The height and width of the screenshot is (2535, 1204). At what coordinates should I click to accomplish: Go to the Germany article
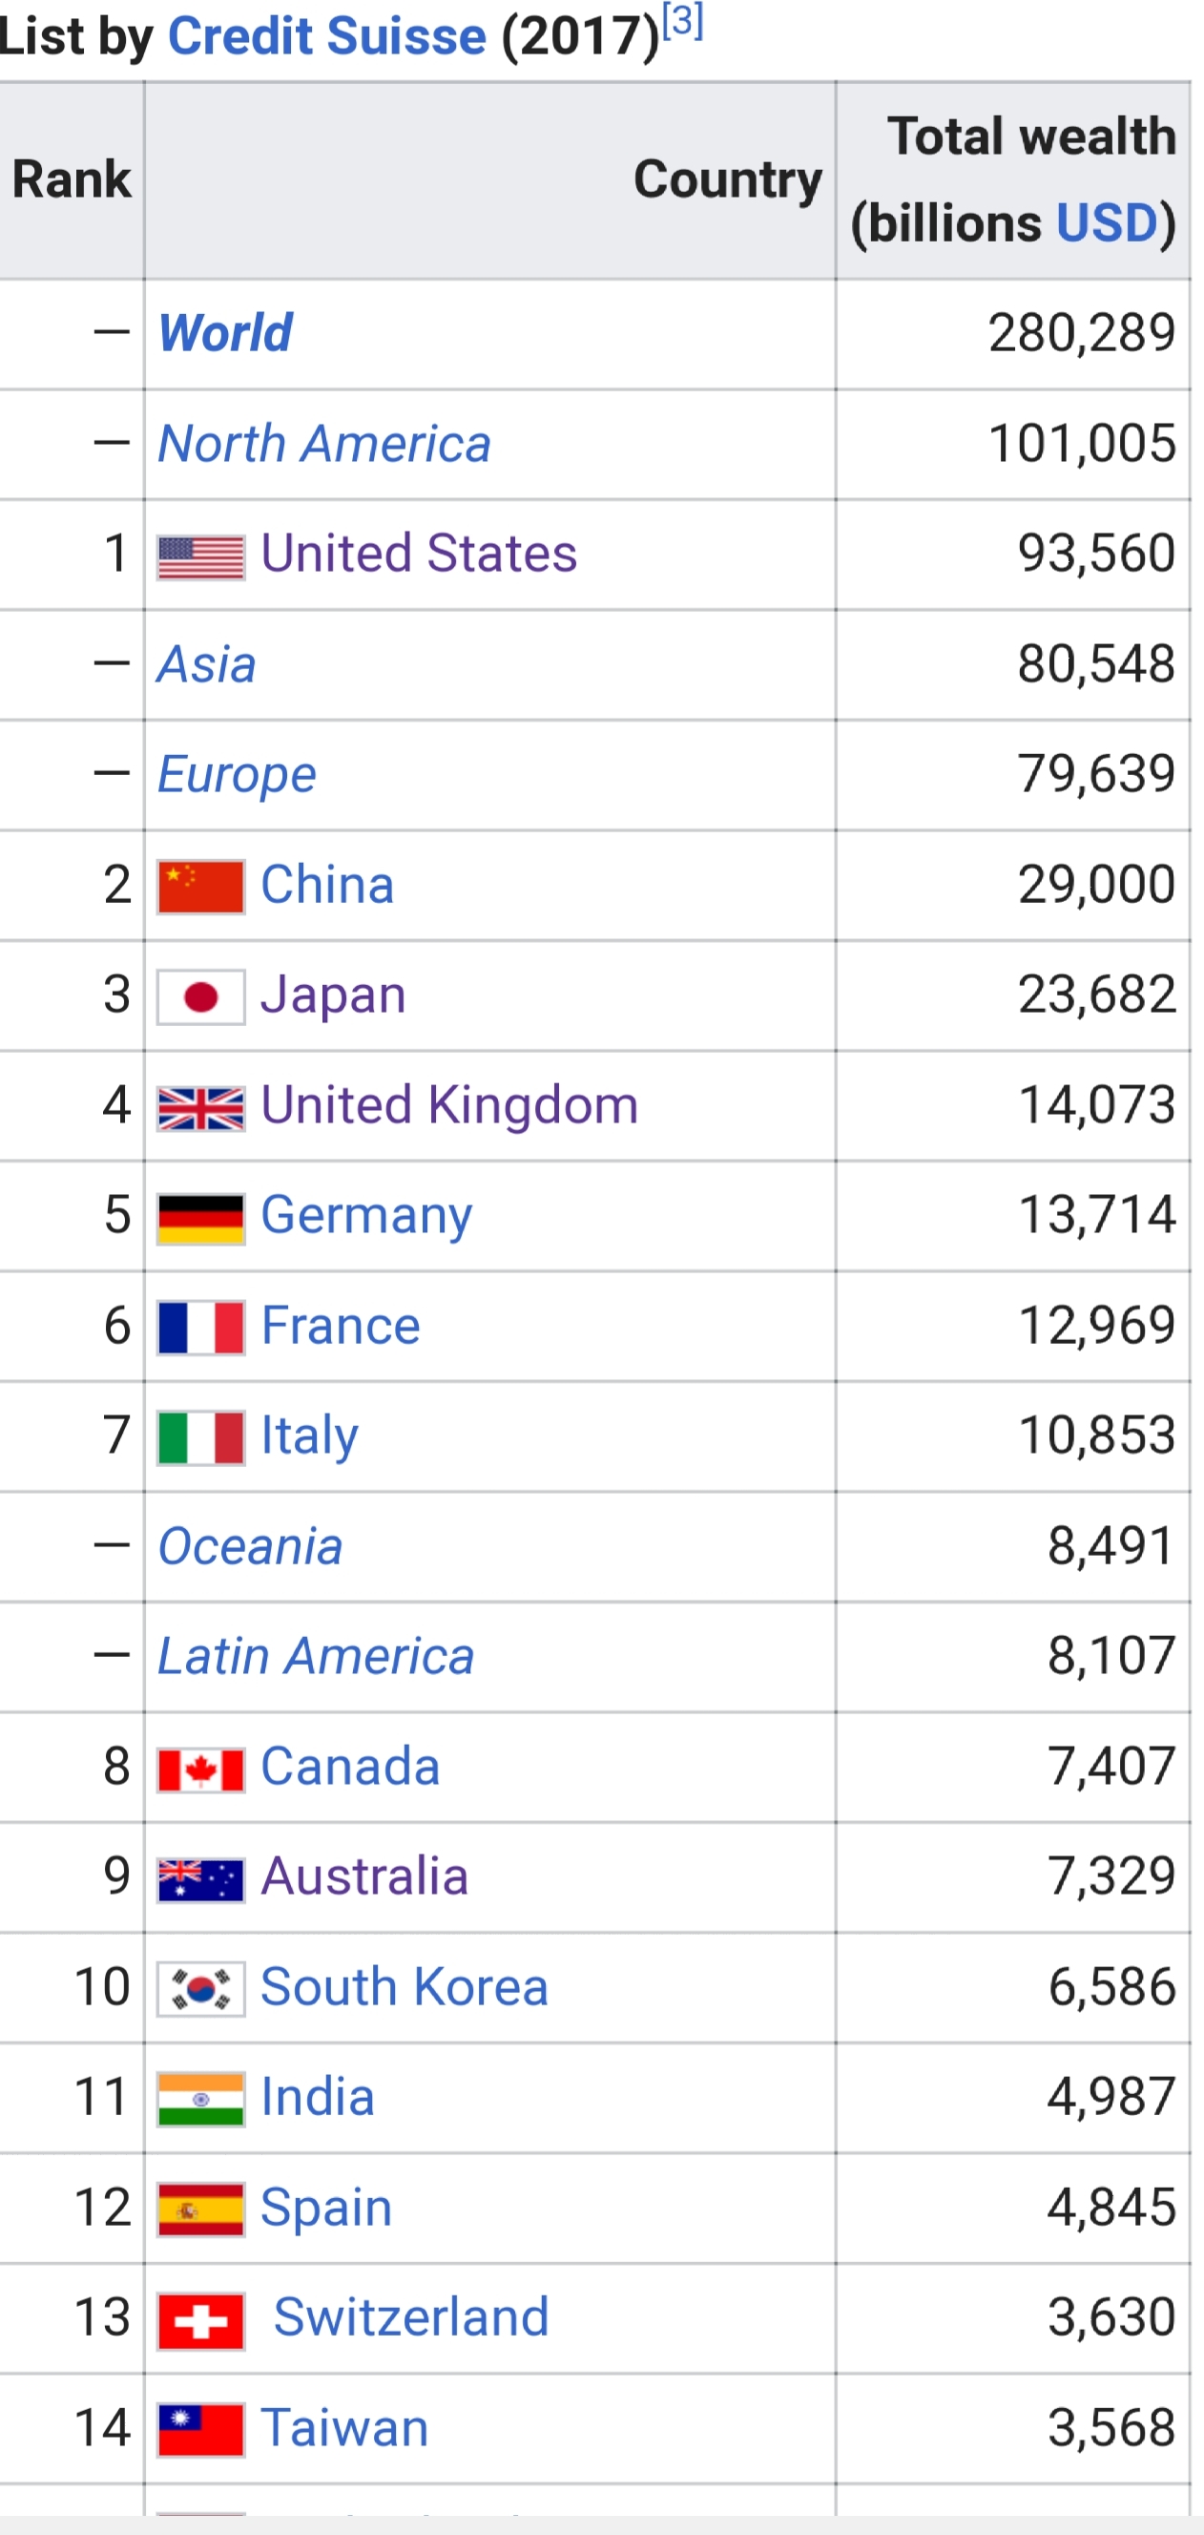click(366, 1215)
